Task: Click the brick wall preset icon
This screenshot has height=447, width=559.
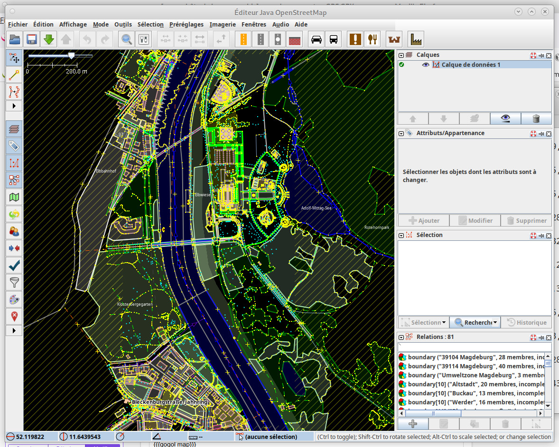Action: pos(295,39)
